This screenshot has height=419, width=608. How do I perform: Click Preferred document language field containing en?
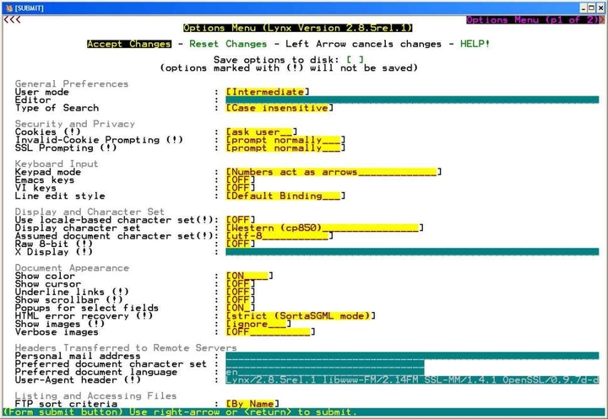coord(325,372)
